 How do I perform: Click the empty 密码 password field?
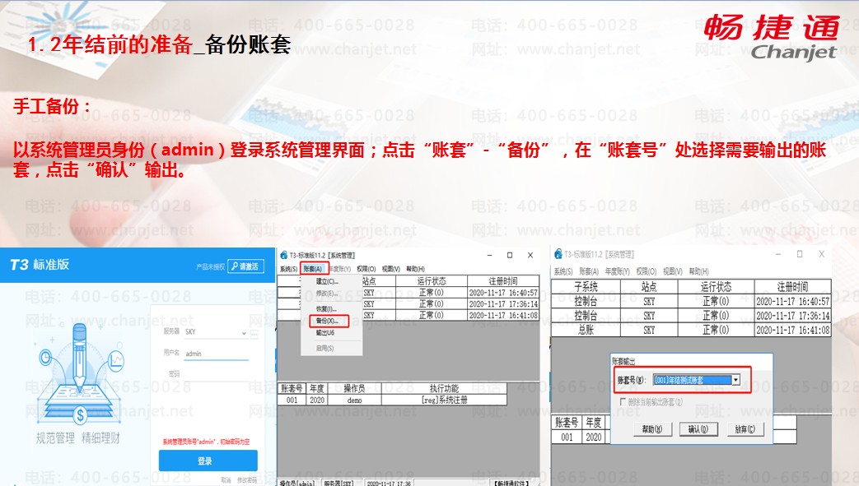(x=217, y=374)
